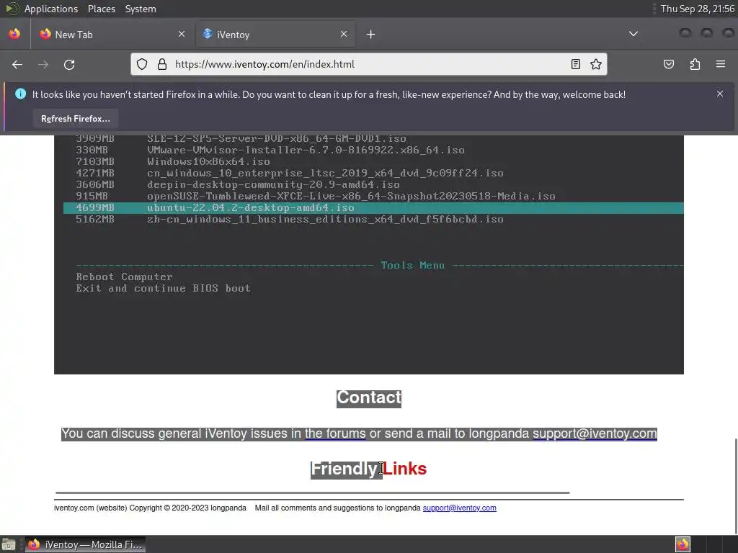The width and height of the screenshot is (738, 553).
Task: Open the forums link
Action: (335, 433)
